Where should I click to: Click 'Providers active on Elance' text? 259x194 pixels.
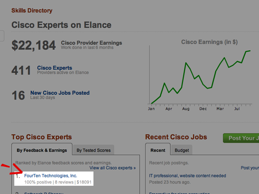tap(63, 73)
